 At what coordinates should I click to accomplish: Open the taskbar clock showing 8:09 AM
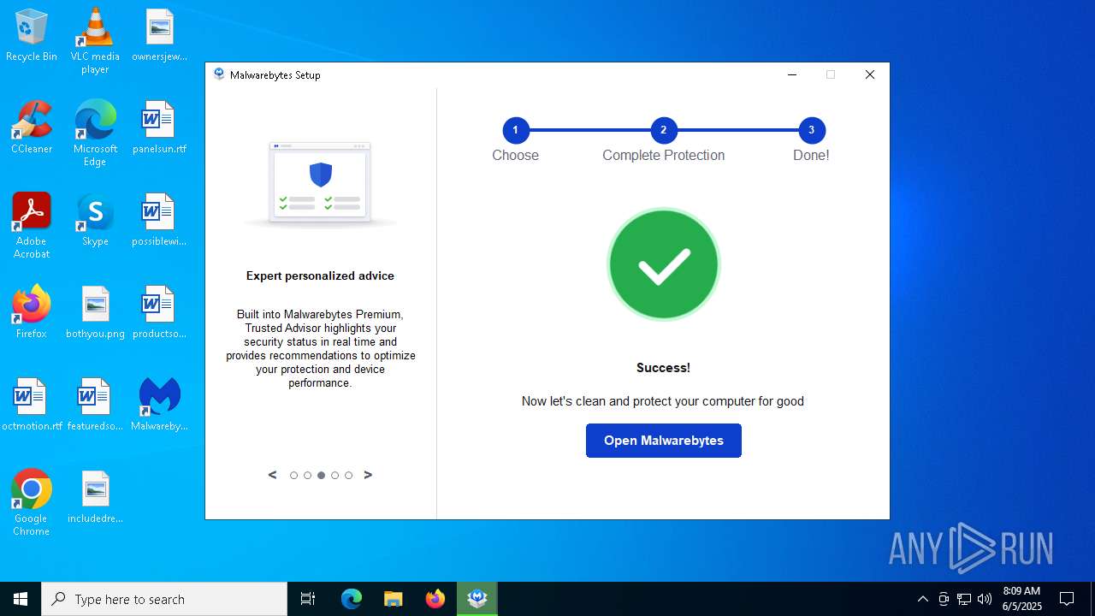pos(1022,599)
